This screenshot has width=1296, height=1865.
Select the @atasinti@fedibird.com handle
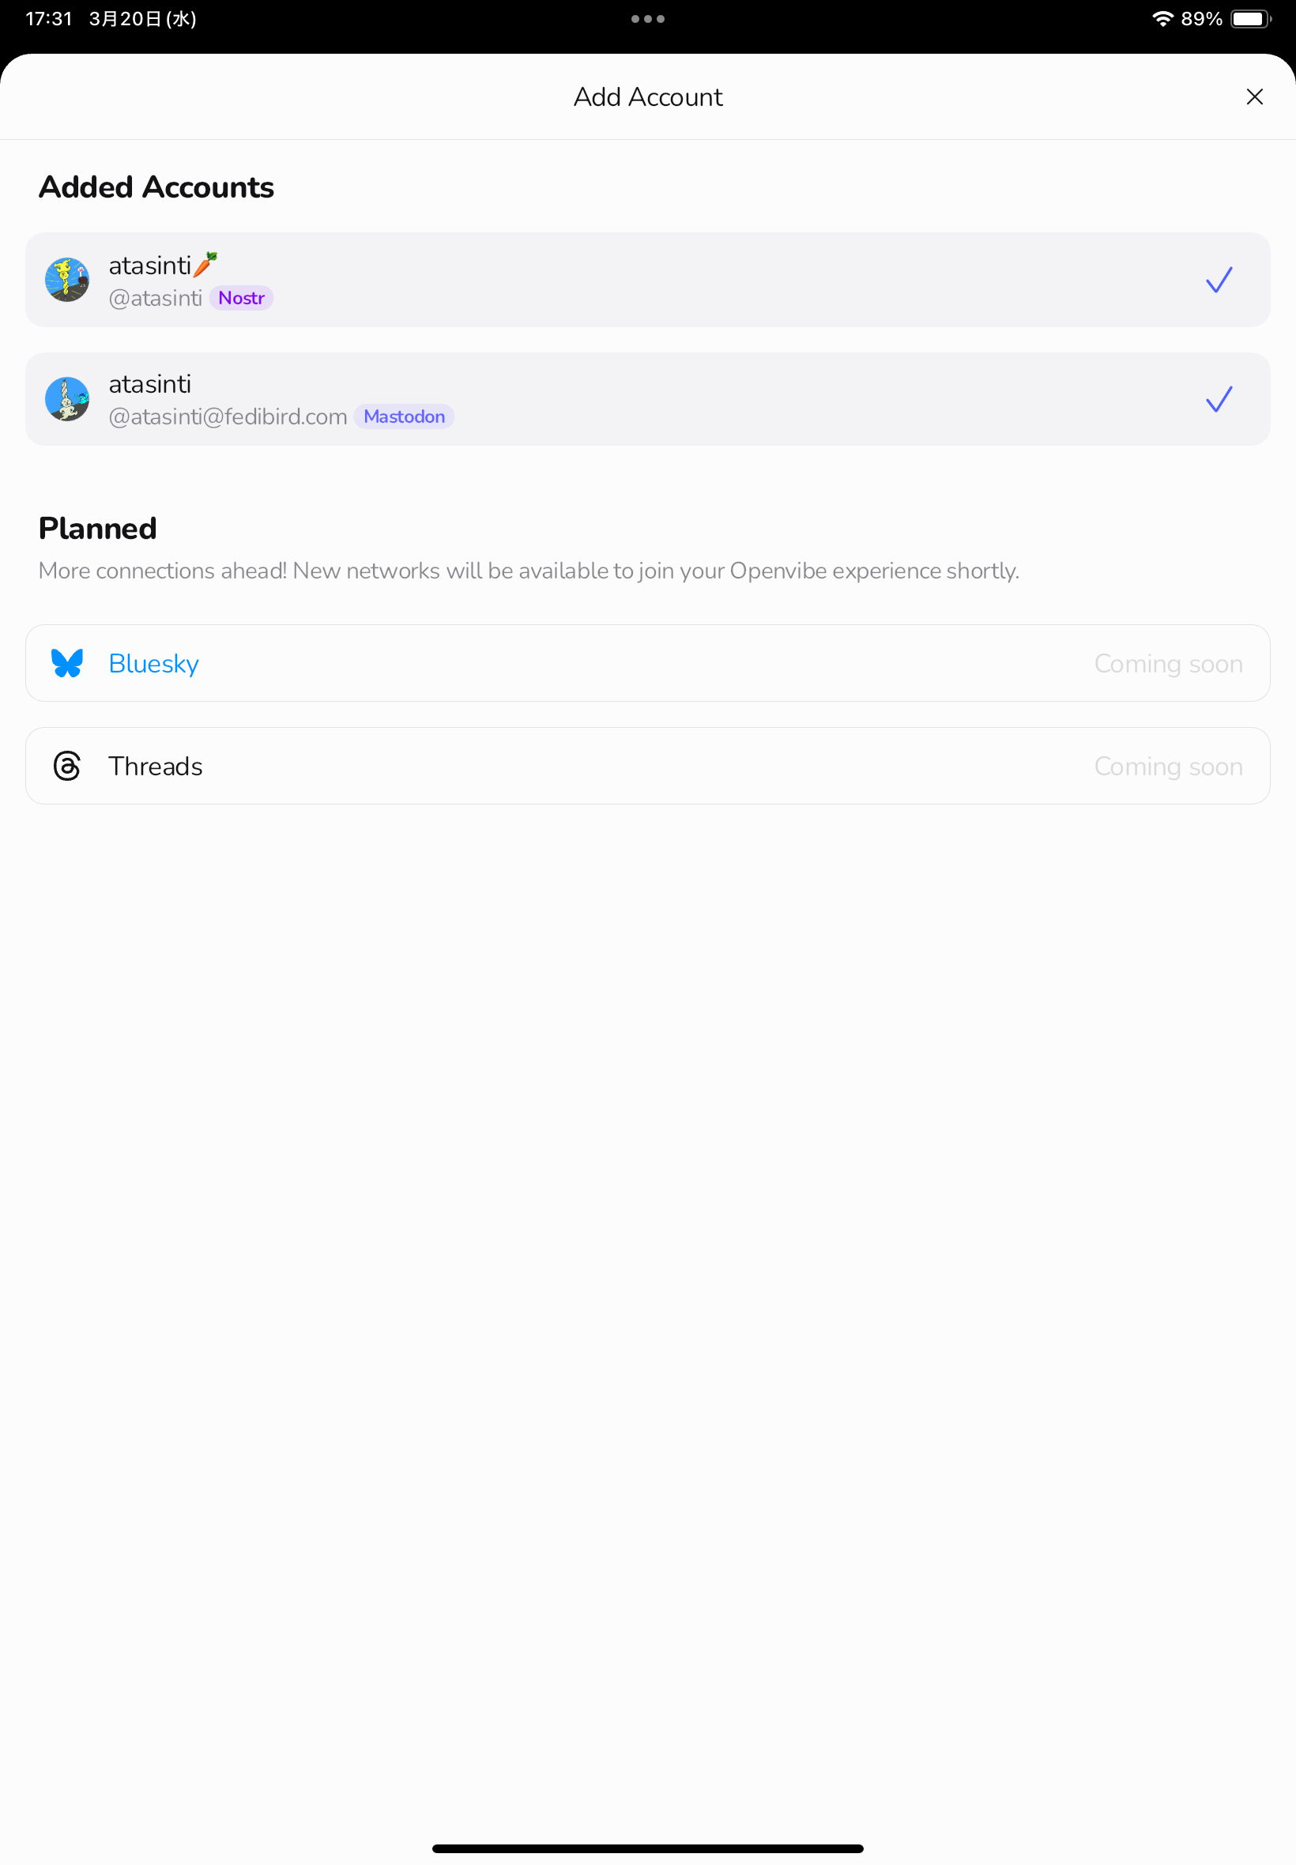pos(228,416)
